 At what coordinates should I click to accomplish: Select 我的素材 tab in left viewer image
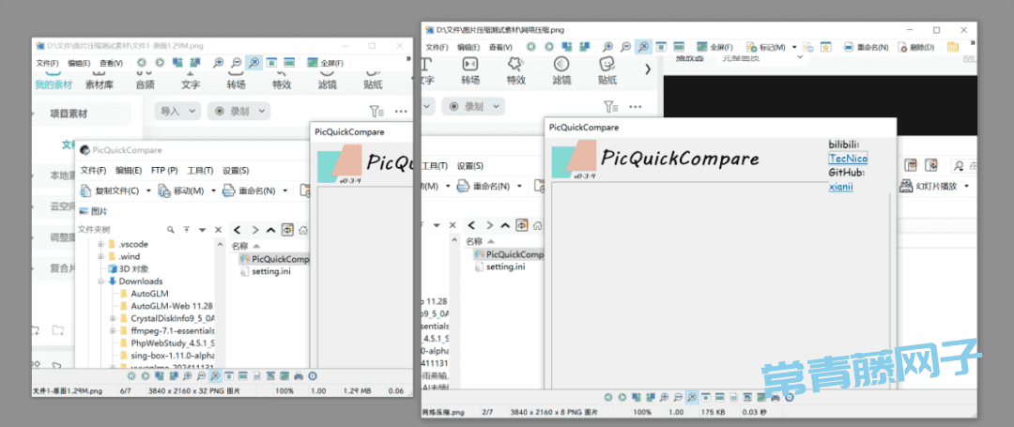(x=54, y=84)
